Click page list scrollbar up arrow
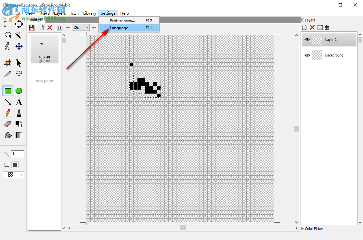 tap(64, 35)
